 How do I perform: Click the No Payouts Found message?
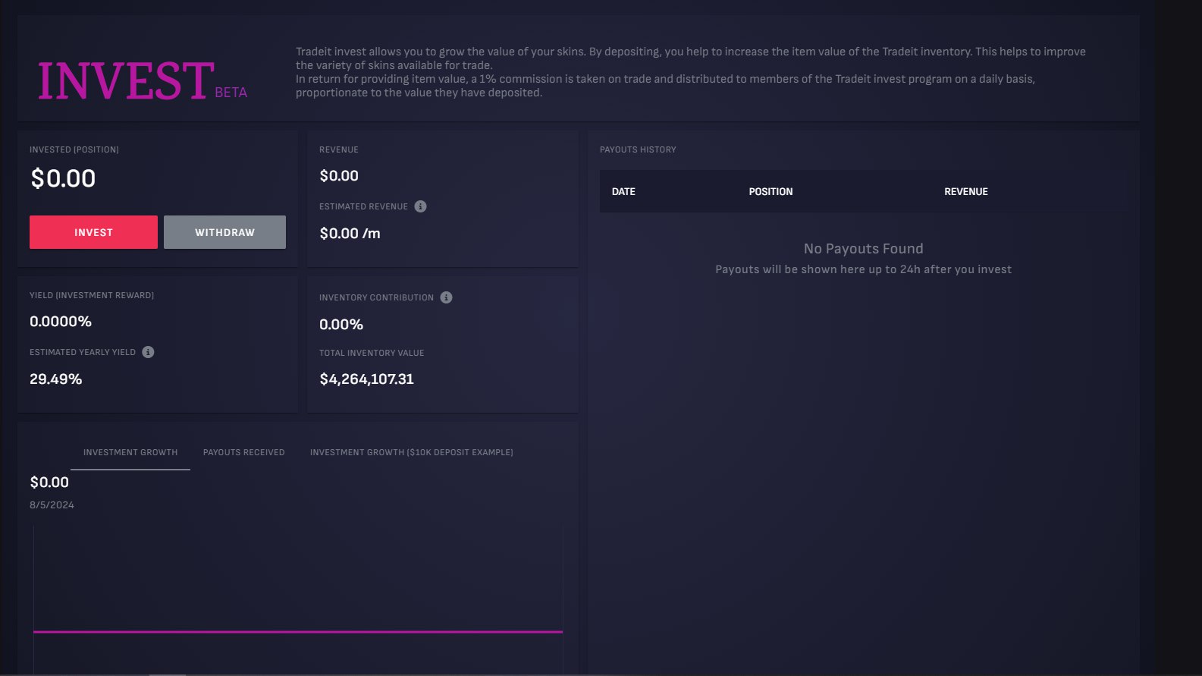(x=863, y=249)
